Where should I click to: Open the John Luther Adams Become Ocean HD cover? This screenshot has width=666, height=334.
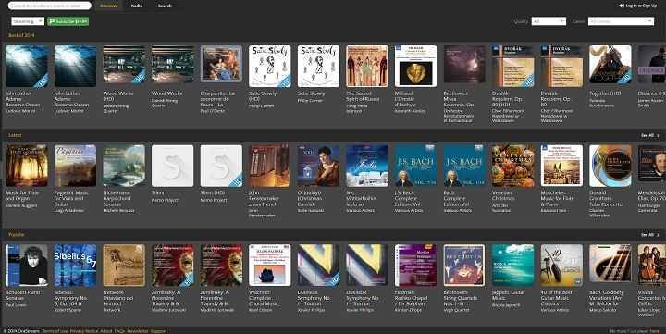coord(27,67)
